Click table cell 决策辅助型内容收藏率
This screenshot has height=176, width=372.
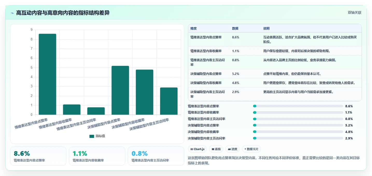[x=206, y=83]
